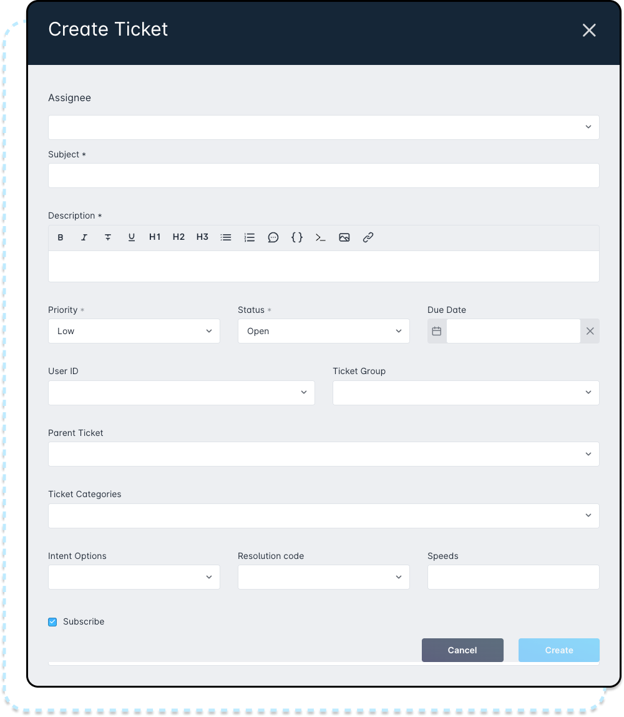Viewport: 624px width, 717px height.
Task: Focus the Due Date input field
Action: 514,331
